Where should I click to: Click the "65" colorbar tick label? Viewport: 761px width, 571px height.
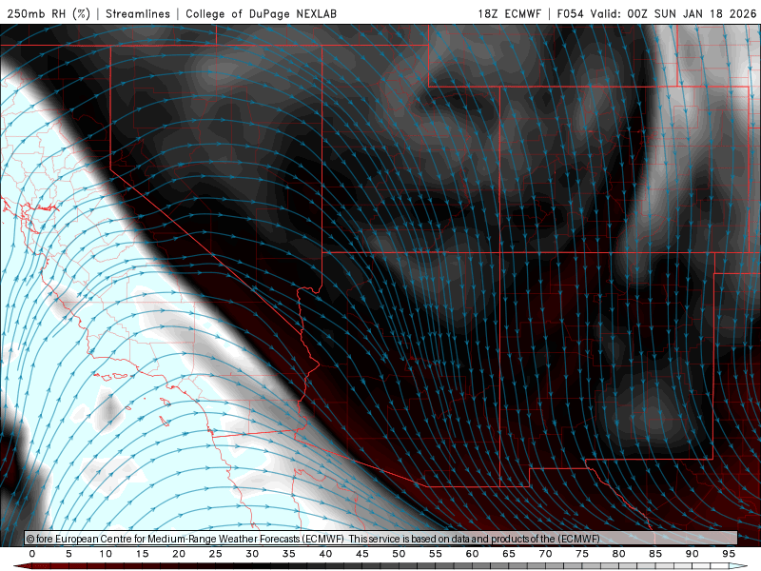click(509, 554)
